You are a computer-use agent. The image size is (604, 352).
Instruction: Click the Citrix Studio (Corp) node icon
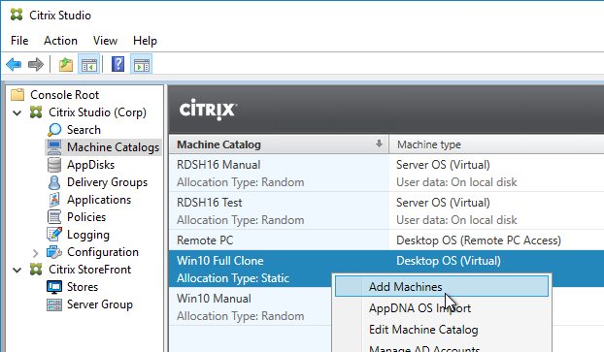point(36,112)
